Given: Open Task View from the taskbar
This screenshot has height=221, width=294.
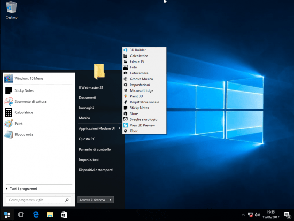Looking at the screenshot, I should tap(21, 215).
